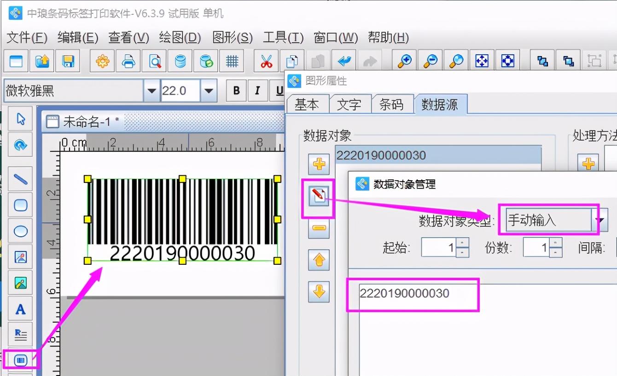Open document settings gear icon
This screenshot has width=617, height=376.
click(102, 61)
